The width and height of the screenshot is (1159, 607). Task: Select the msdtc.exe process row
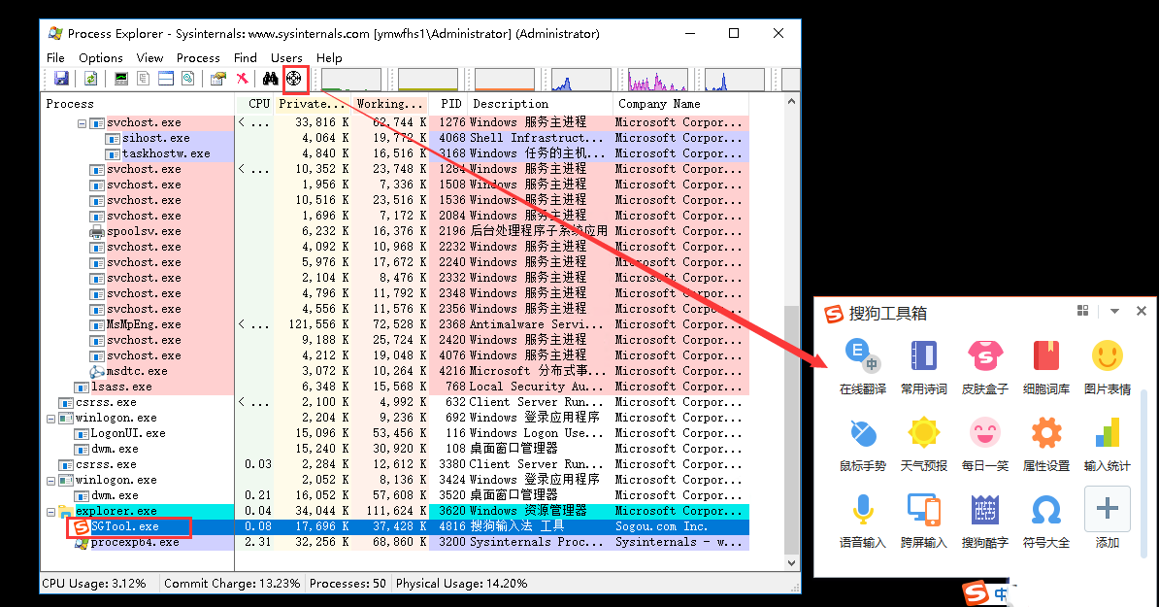click(x=395, y=371)
